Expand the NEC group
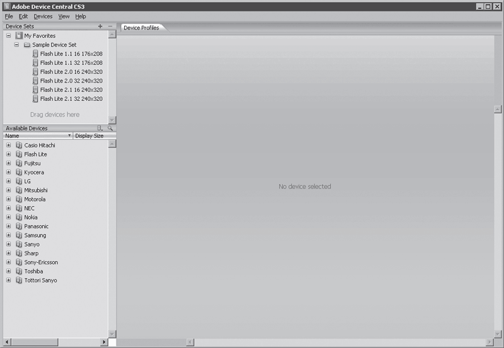The height and width of the screenshot is (348, 504). click(9, 209)
